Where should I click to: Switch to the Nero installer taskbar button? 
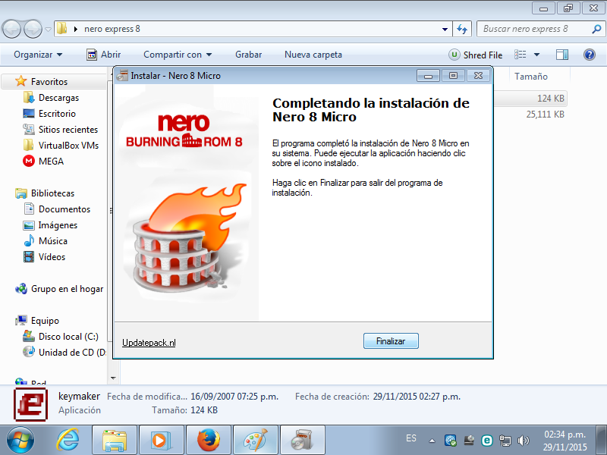(x=303, y=441)
